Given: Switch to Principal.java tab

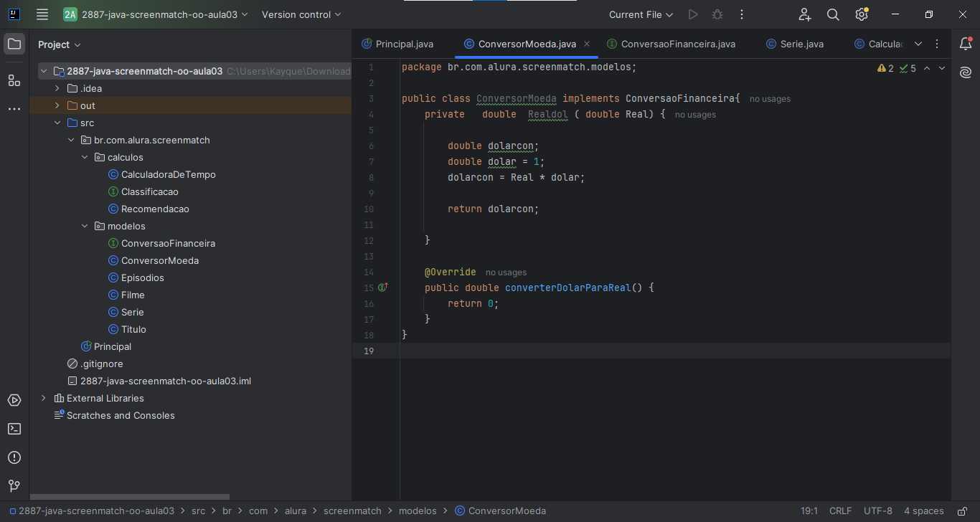Looking at the screenshot, I should click(398, 44).
